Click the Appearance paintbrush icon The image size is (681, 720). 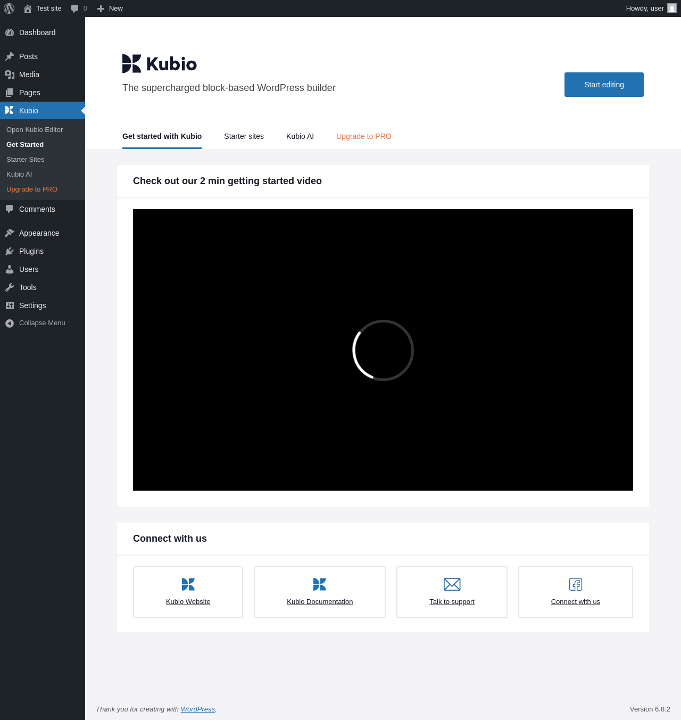pos(10,233)
